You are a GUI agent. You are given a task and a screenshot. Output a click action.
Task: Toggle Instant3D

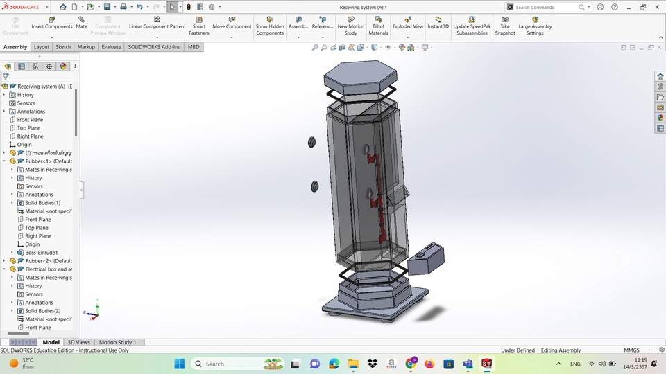438,23
